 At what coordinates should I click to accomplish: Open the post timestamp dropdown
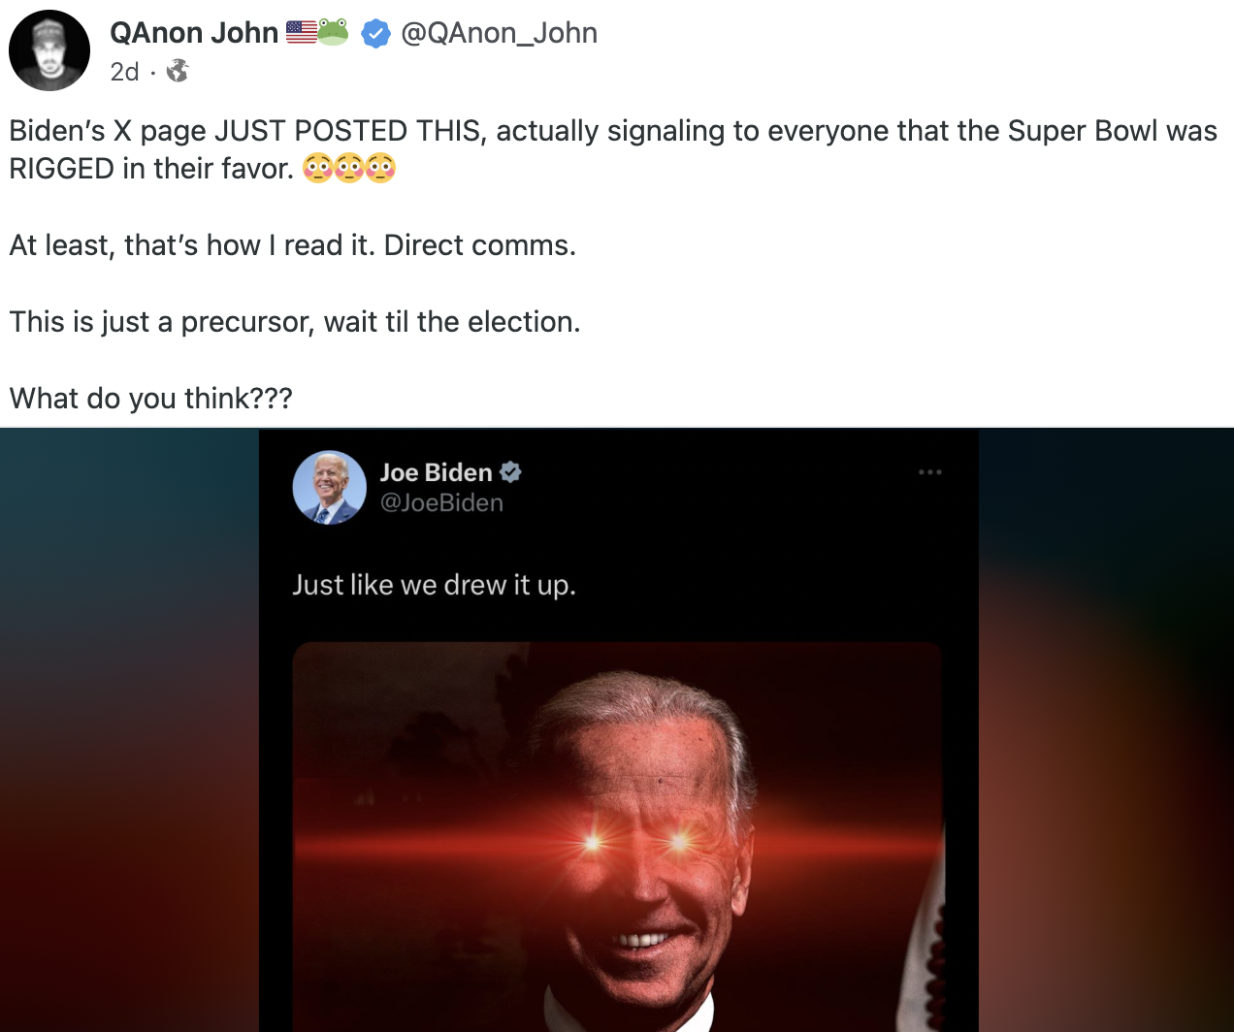tap(124, 69)
